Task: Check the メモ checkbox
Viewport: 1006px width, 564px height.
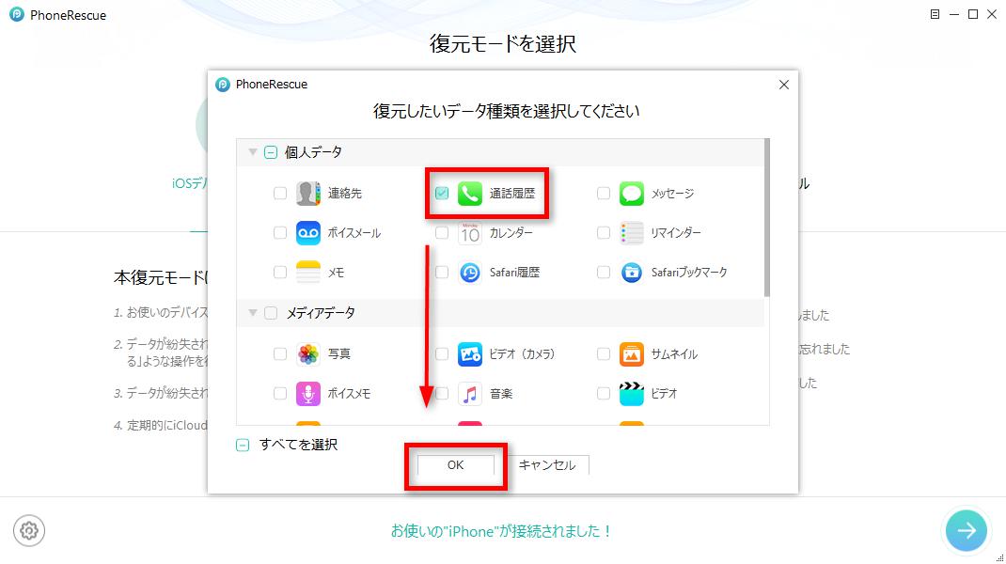Action: click(x=280, y=273)
